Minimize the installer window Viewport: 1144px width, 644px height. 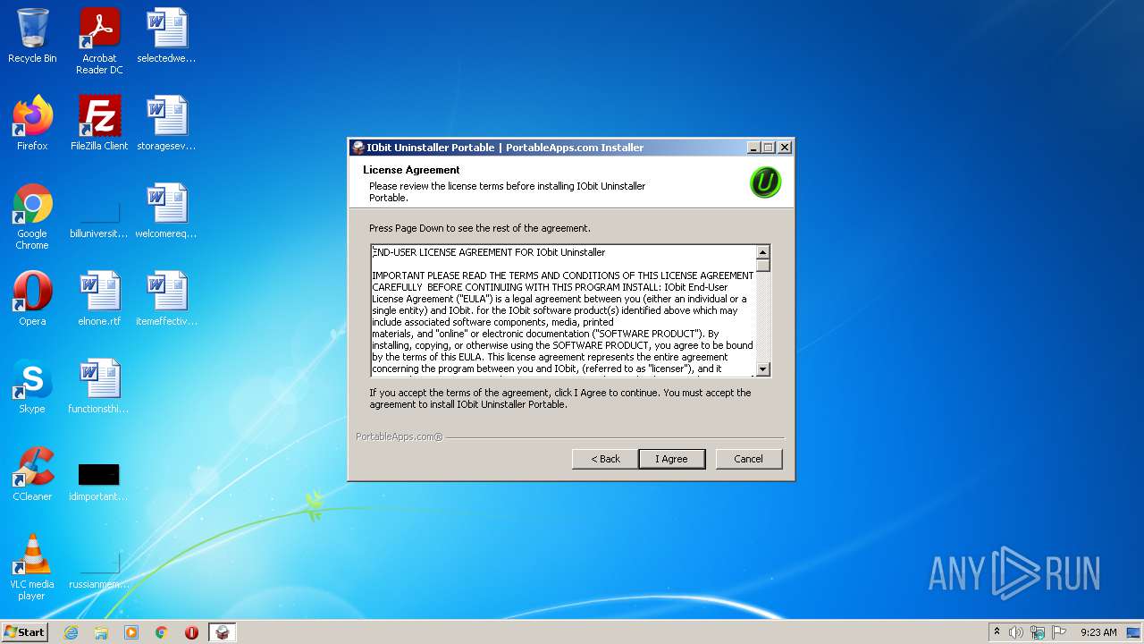click(x=753, y=148)
